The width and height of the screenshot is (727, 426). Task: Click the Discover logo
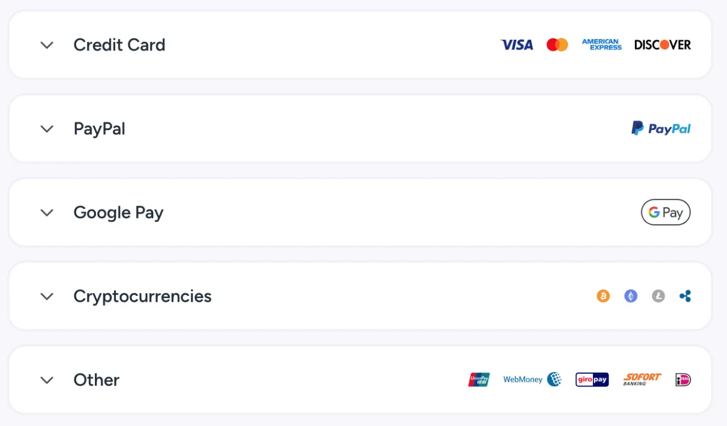click(x=663, y=45)
